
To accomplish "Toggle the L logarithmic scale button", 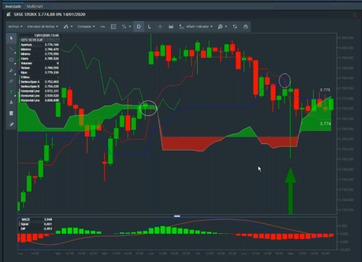I will (149, 27).
